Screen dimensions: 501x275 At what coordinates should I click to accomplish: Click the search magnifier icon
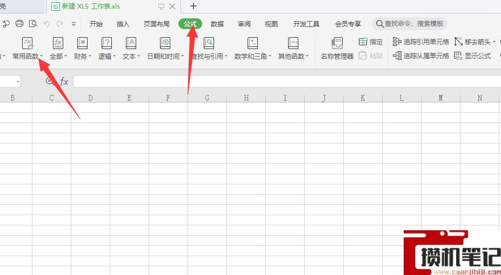click(379, 24)
